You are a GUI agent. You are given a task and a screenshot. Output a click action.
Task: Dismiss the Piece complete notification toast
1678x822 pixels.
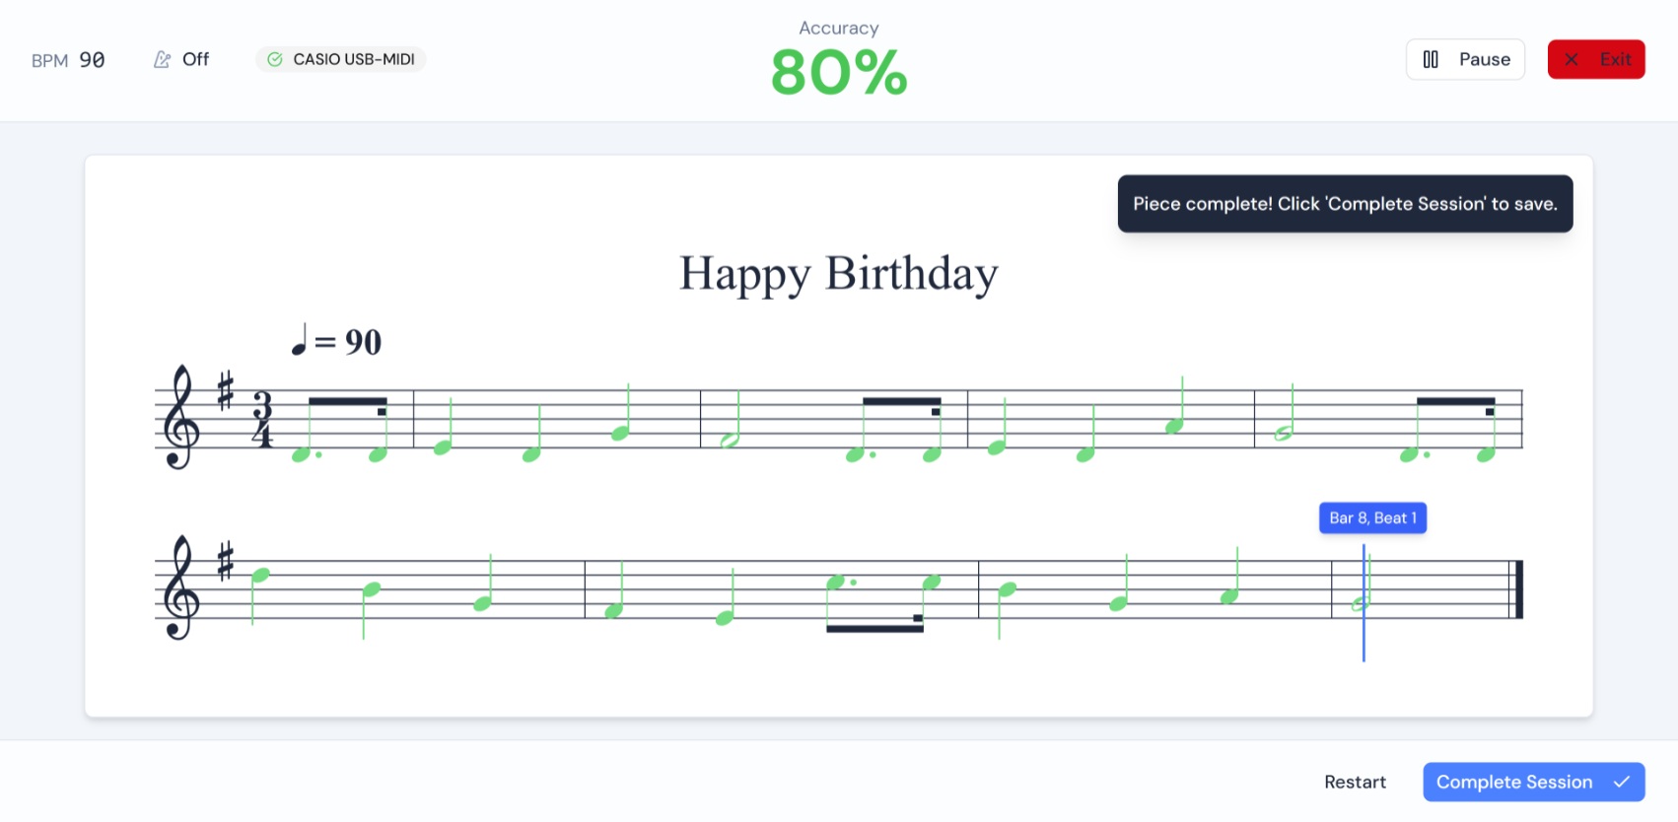pos(1345,204)
